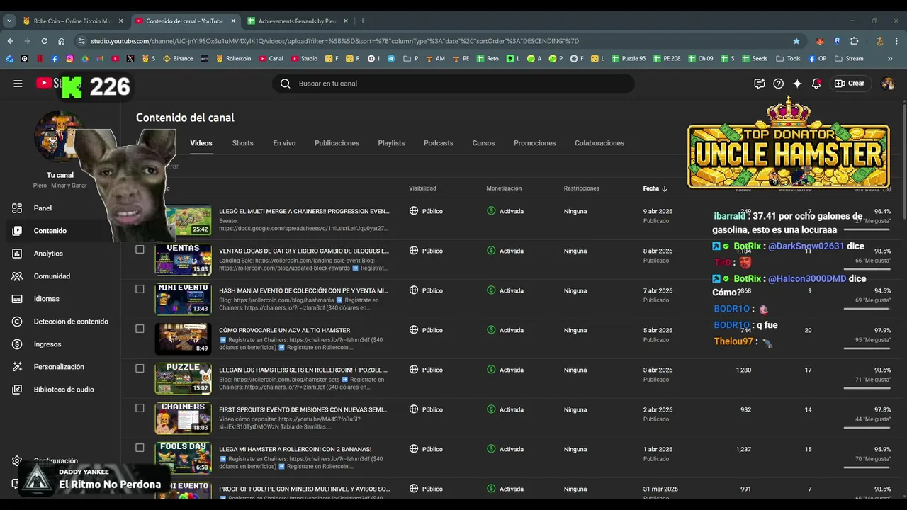Click the Analytics icon in sidebar
The width and height of the screenshot is (907, 510).
[17, 254]
